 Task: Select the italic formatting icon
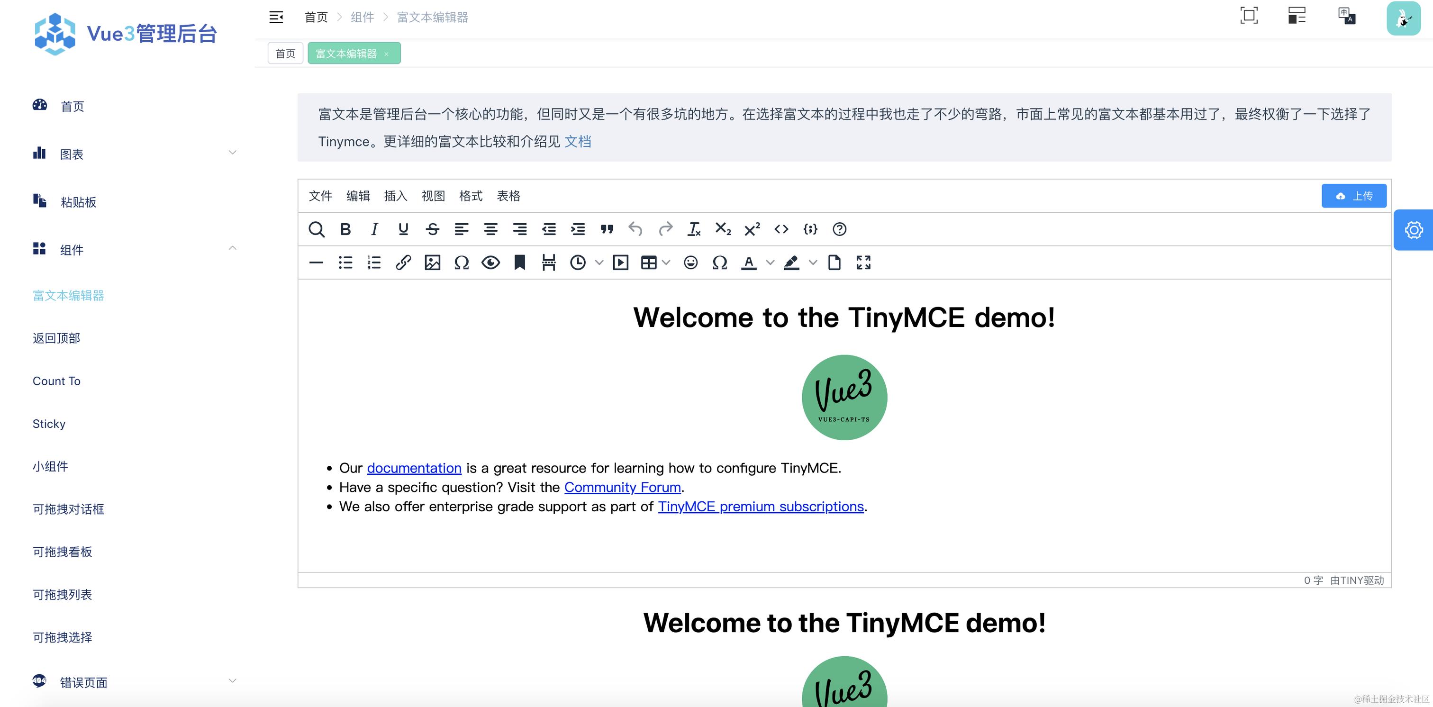[374, 229]
